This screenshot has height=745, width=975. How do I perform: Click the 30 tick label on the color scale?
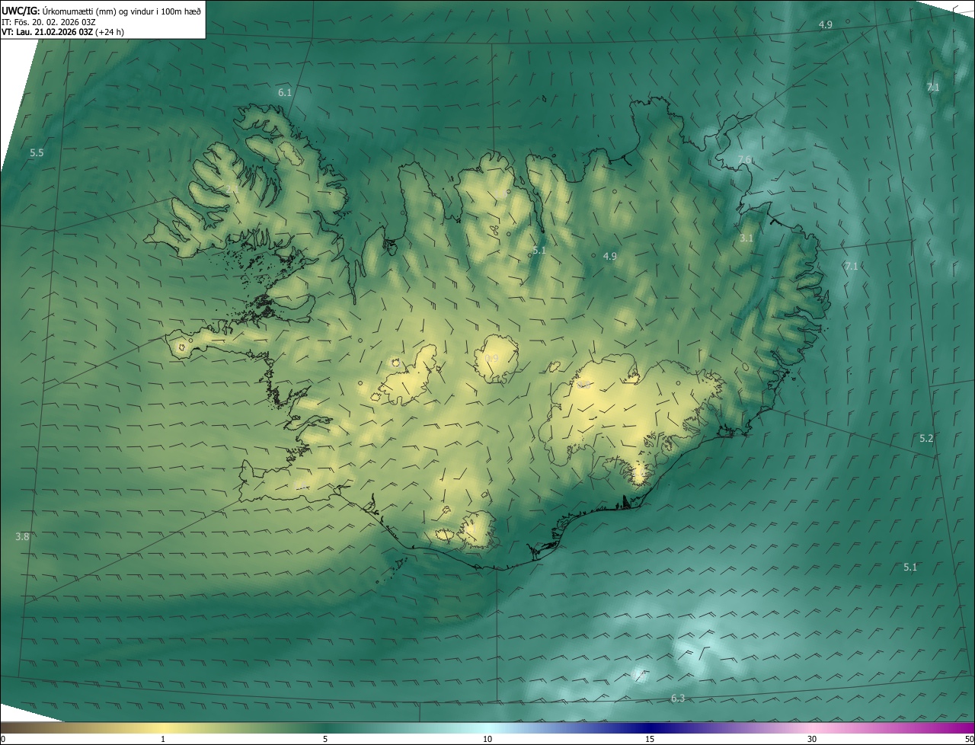coord(812,739)
